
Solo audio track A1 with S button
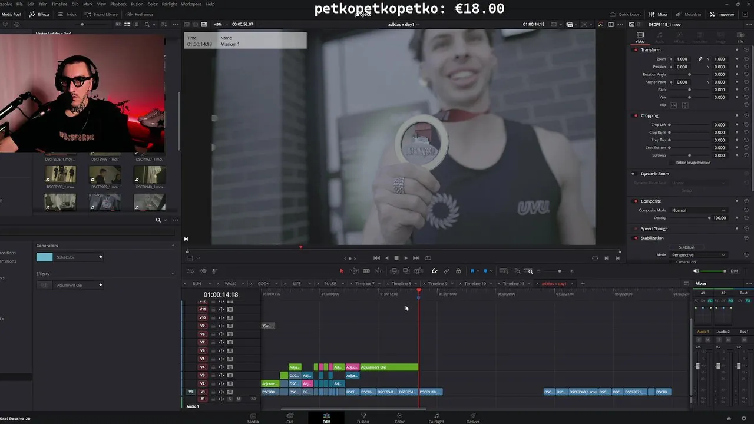230,399
